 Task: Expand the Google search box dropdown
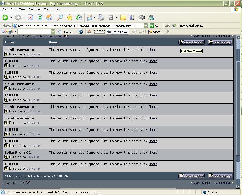point(53,32)
